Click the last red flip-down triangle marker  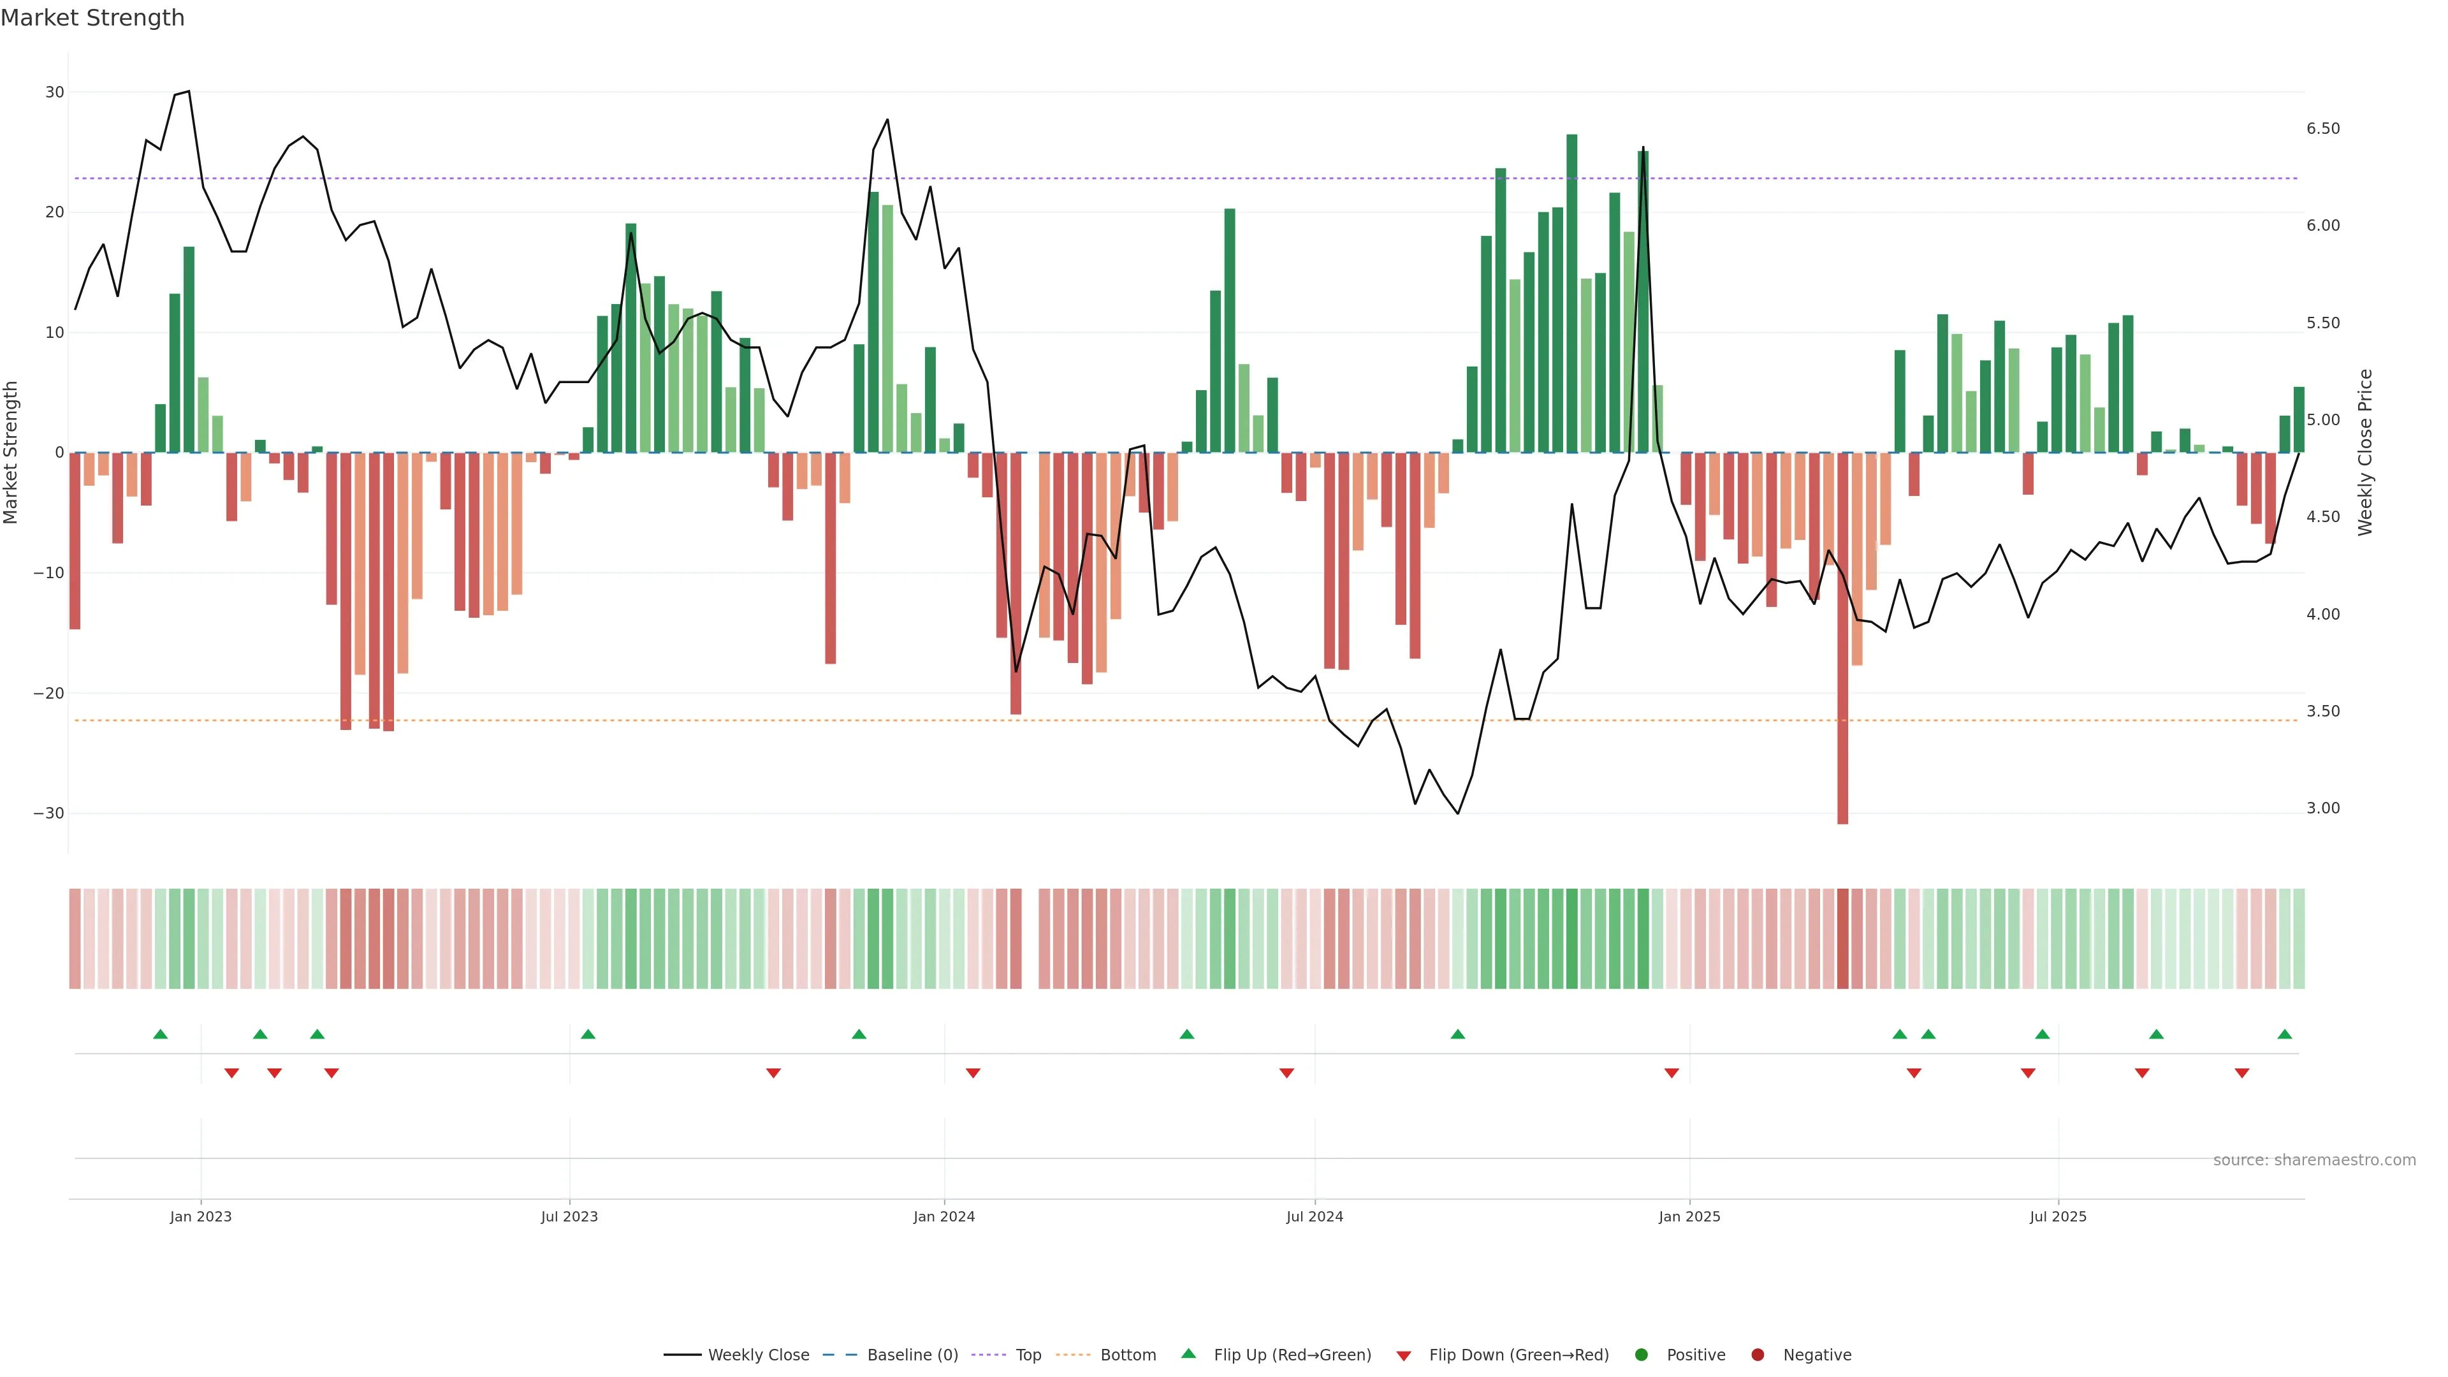click(x=2242, y=1073)
